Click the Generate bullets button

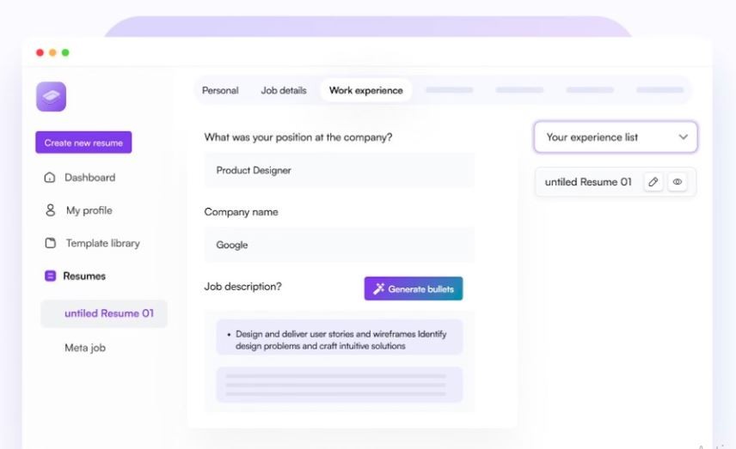click(414, 288)
